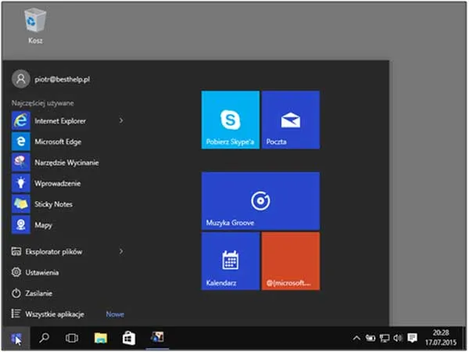Open Narzędzie Wycinanie snipping tool
Screen dimensions: 469x352
(x=66, y=163)
